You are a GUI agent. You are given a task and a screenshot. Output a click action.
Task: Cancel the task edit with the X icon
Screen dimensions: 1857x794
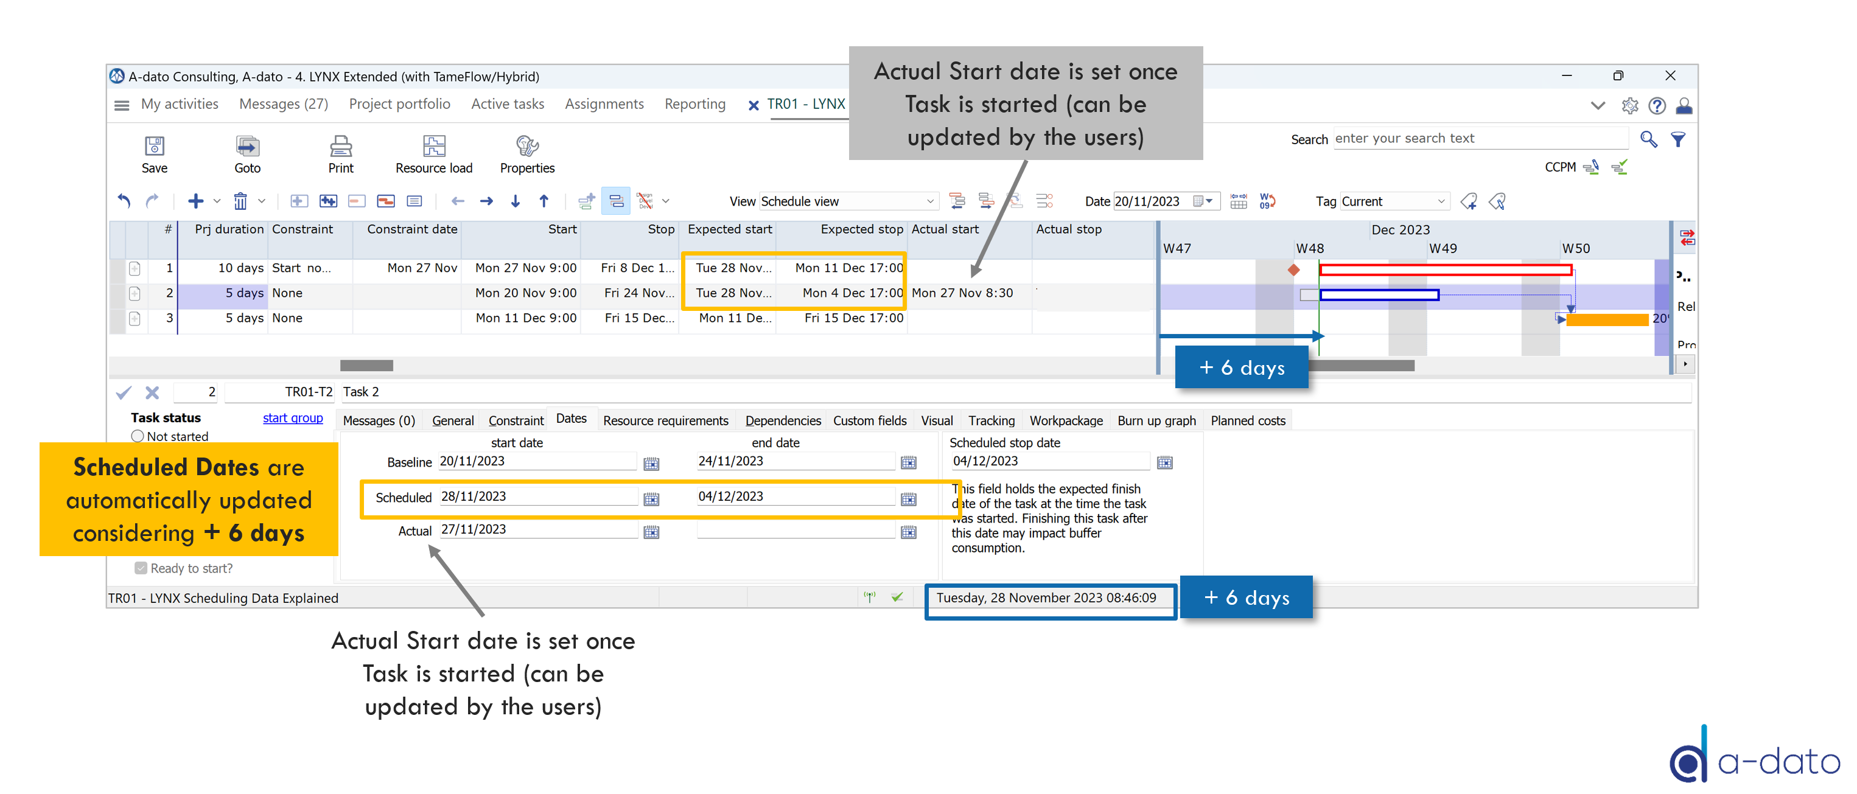(152, 392)
